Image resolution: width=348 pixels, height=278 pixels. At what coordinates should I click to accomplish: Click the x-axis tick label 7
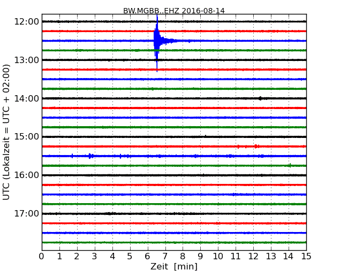coord(165,257)
